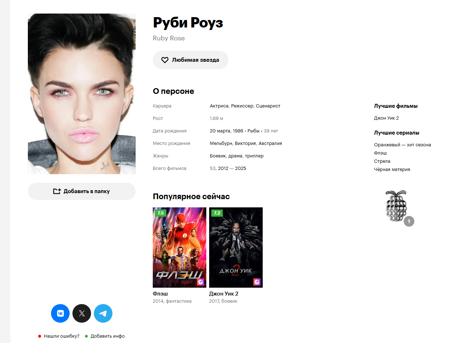The image size is (459, 343).
Task: Open the Оранжевый — хит сезона link
Action: [x=403, y=145]
